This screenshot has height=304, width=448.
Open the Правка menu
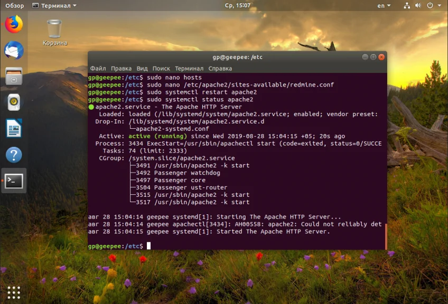121,69
